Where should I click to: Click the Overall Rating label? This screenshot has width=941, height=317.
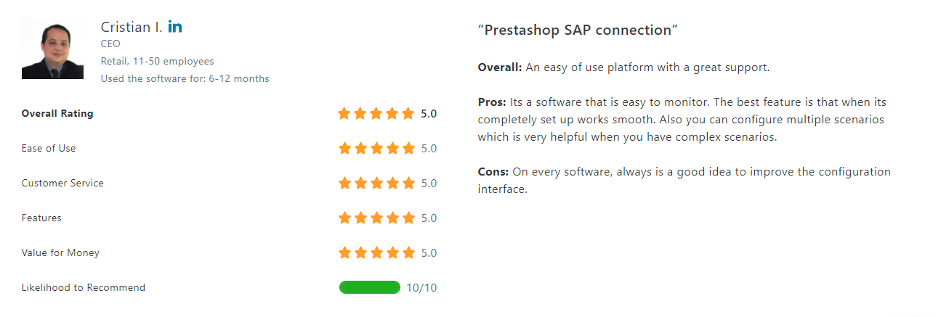click(x=57, y=113)
